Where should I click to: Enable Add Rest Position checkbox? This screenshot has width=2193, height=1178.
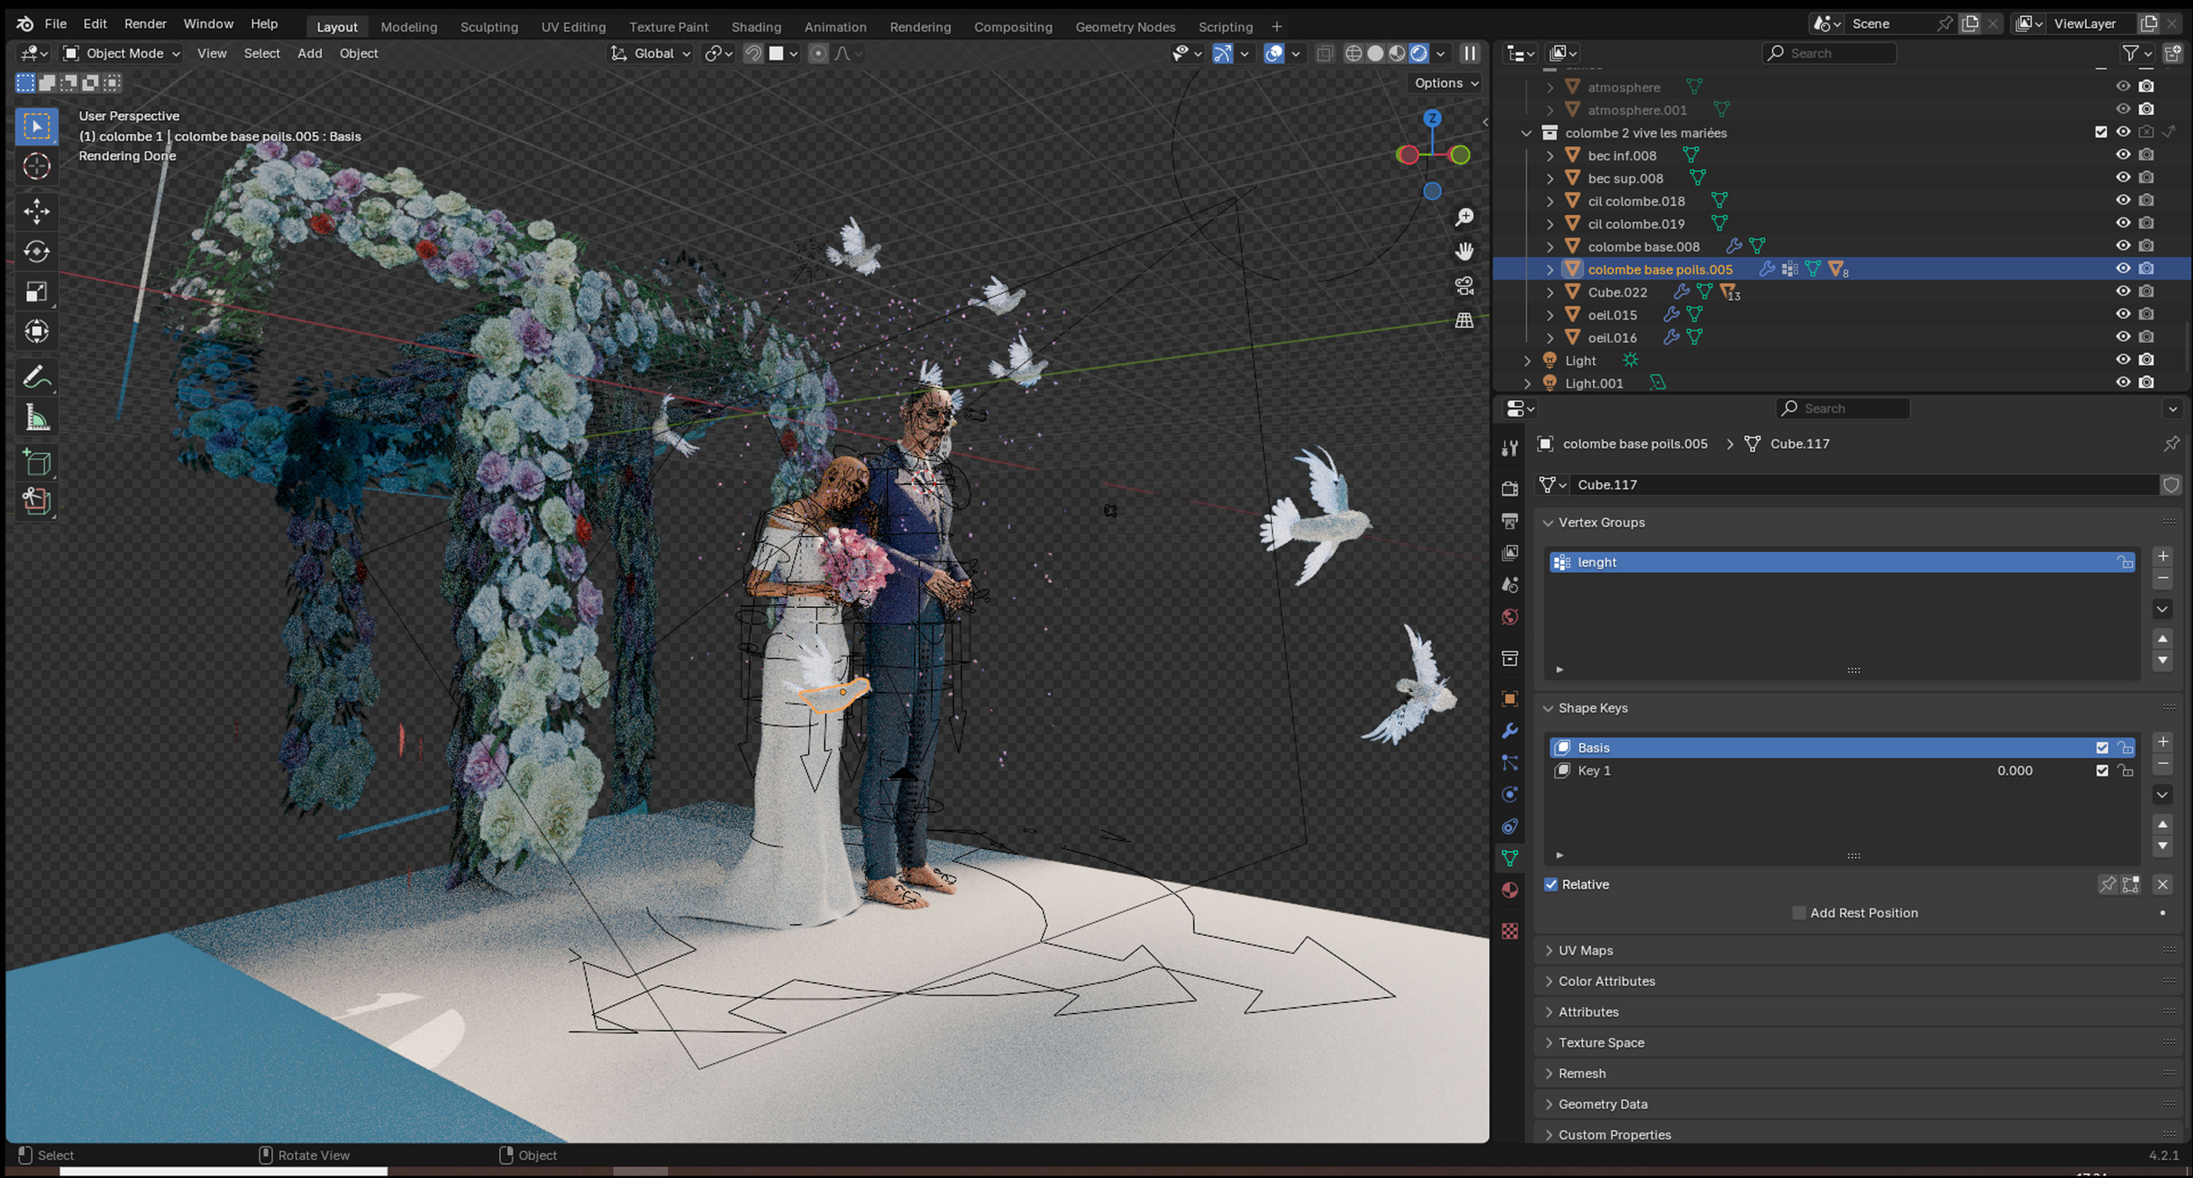(x=1799, y=913)
